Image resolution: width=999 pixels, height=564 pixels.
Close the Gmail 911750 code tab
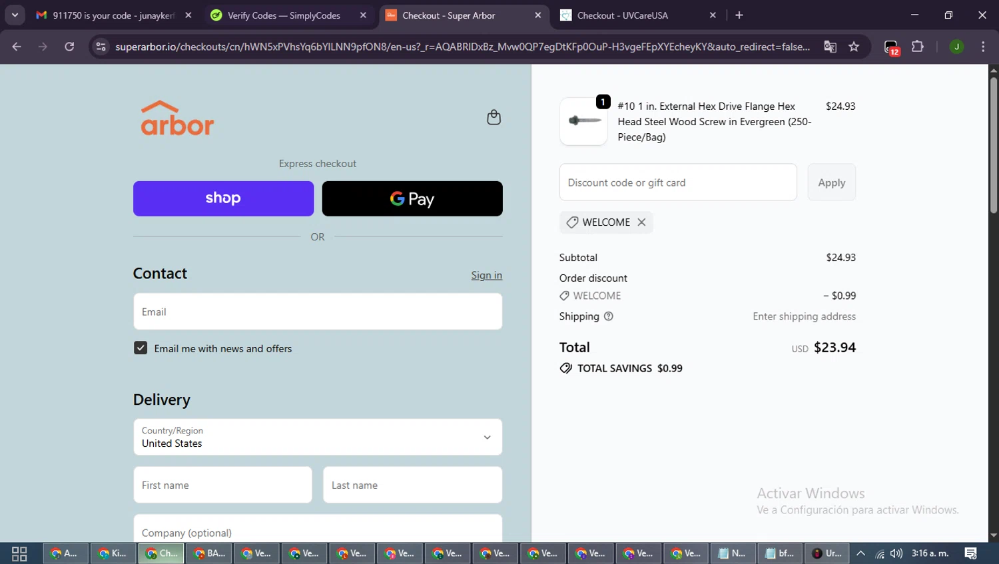click(x=188, y=15)
